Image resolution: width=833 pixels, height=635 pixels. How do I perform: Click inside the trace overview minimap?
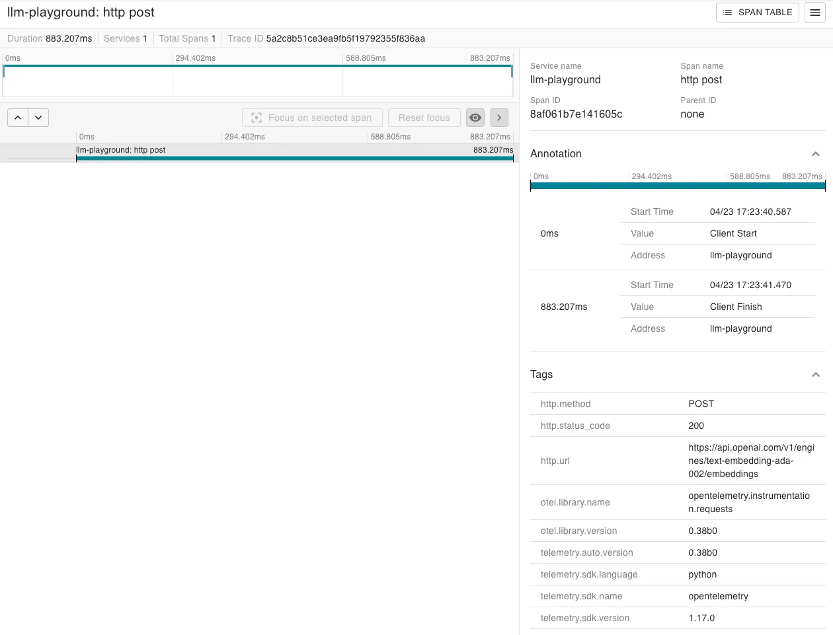coord(258,79)
